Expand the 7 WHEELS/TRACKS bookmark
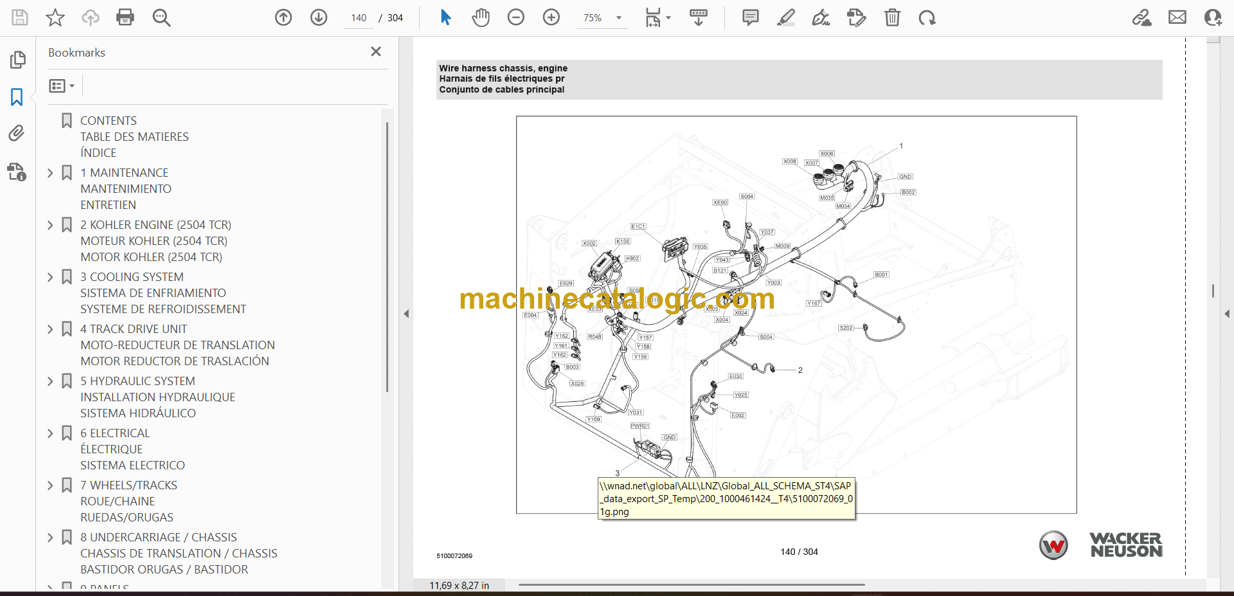The width and height of the screenshot is (1234, 596). tap(50, 485)
